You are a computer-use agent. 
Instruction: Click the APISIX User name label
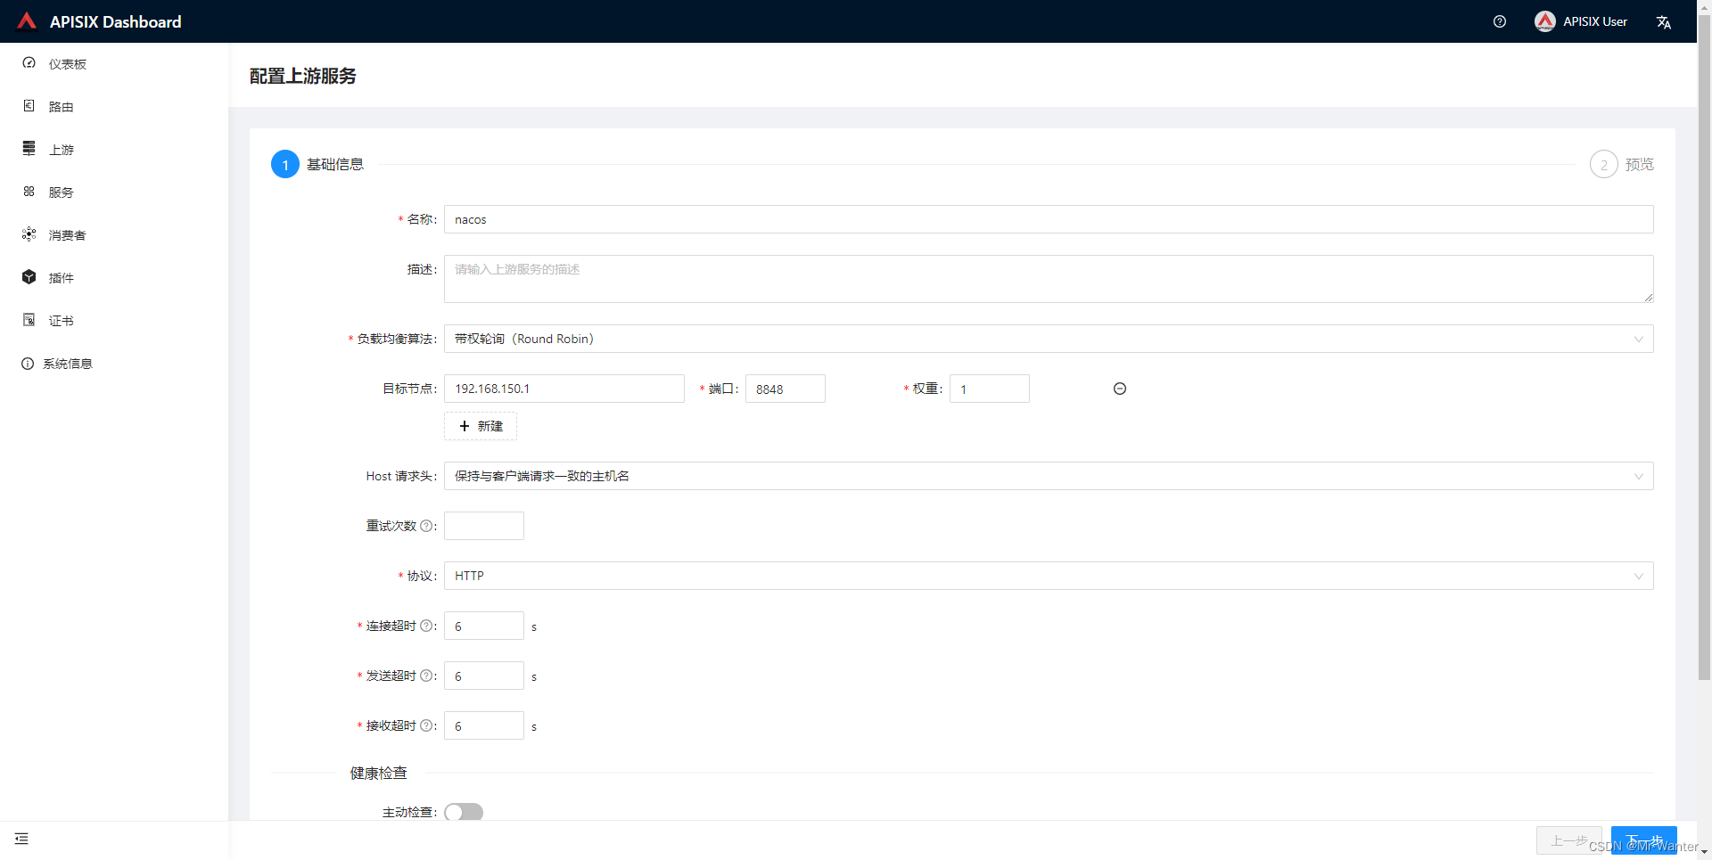(1595, 21)
